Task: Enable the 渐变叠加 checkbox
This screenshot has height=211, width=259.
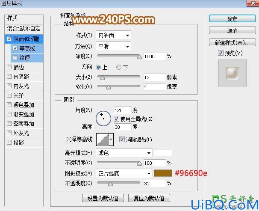Action: 9,114
